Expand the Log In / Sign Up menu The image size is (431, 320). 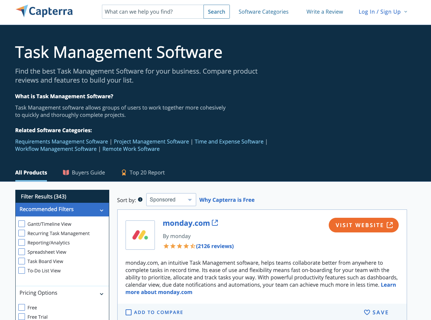(383, 12)
